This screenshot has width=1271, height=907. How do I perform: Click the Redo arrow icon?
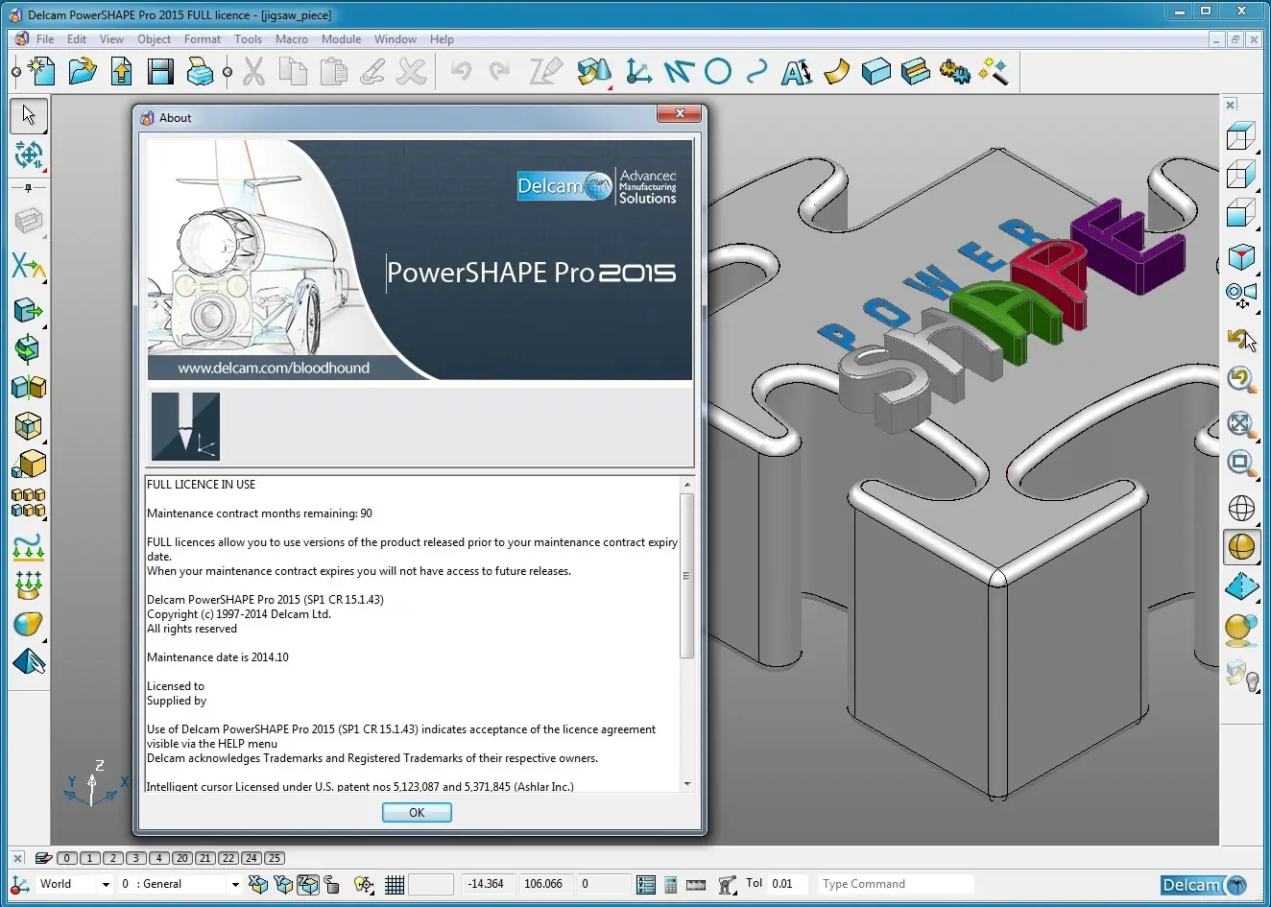tap(499, 71)
